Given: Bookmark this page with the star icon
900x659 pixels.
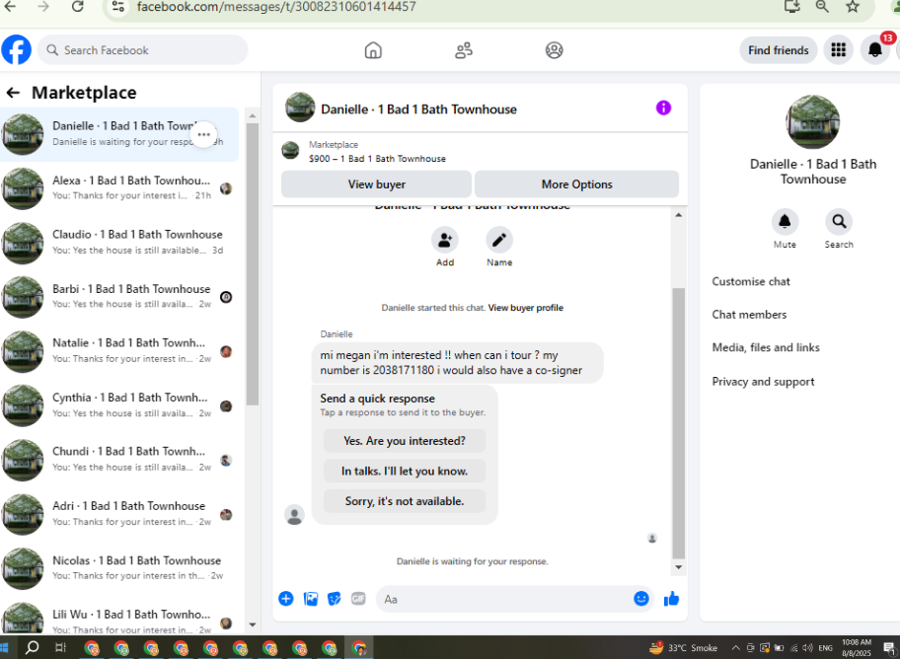Looking at the screenshot, I should click(853, 6).
